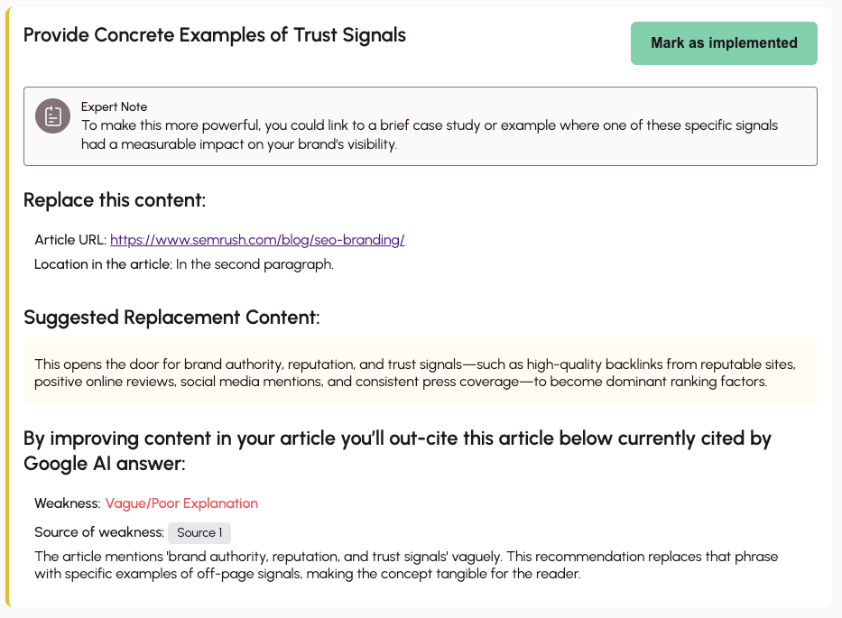842x618 pixels.
Task: Click the Location in the article label
Action: pyautogui.click(x=103, y=264)
